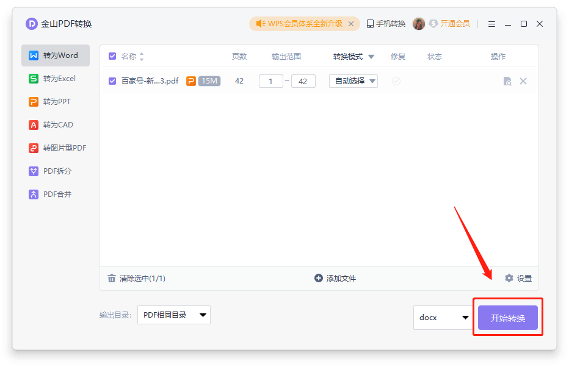Click the speaker icon in WPS会员 banner

click(261, 24)
